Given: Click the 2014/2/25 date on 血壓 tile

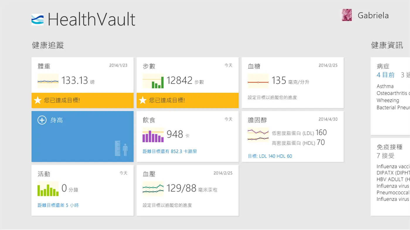Looking at the screenshot, I should point(223,173).
